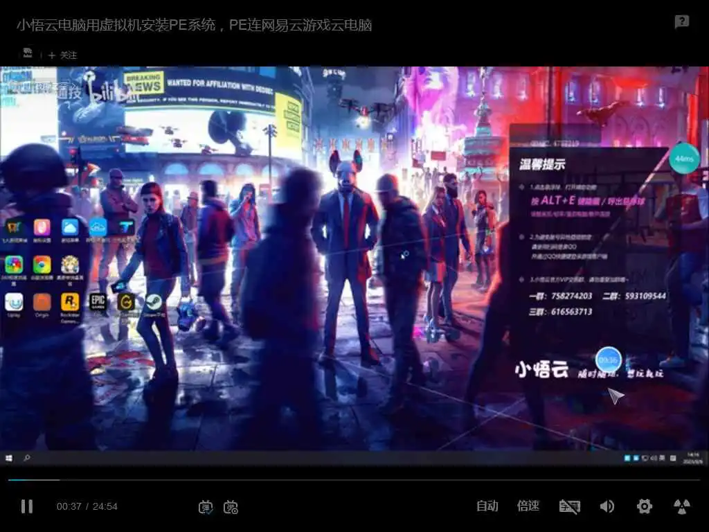Screen dimensions: 709x532
Task: Open the Steam desktop icon
Action: 154,302
